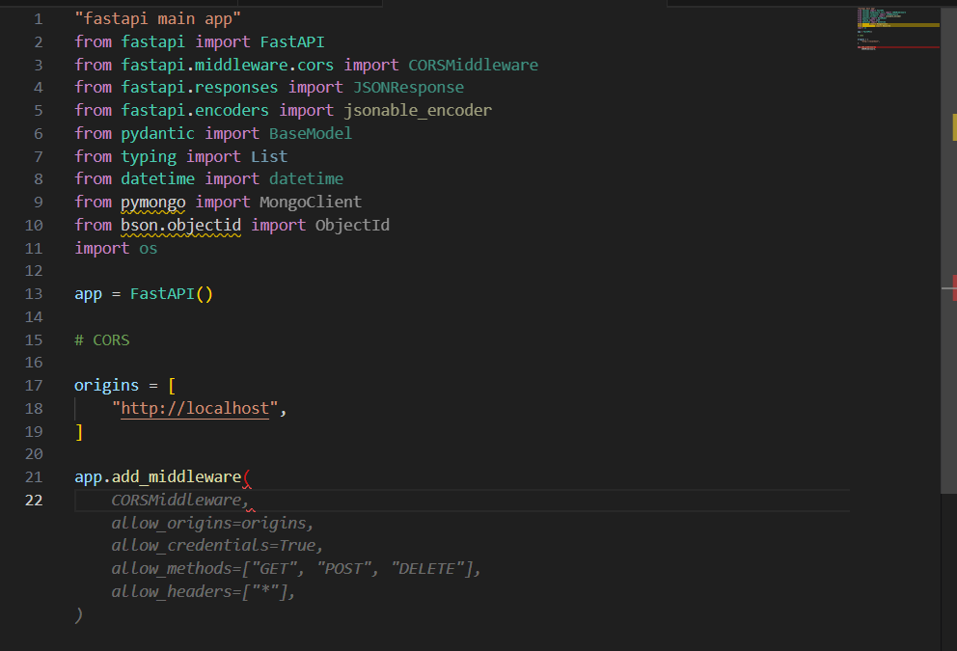Click the yellow warning marker in the overview ruler
957x651 pixels.
pos(954,127)
